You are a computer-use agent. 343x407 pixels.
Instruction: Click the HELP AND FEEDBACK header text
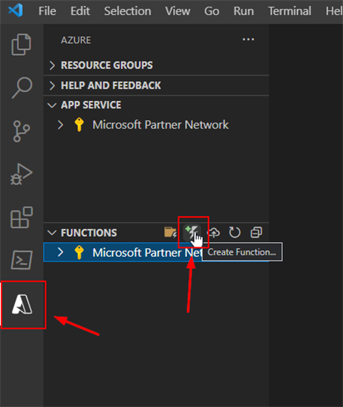point(111,85)
